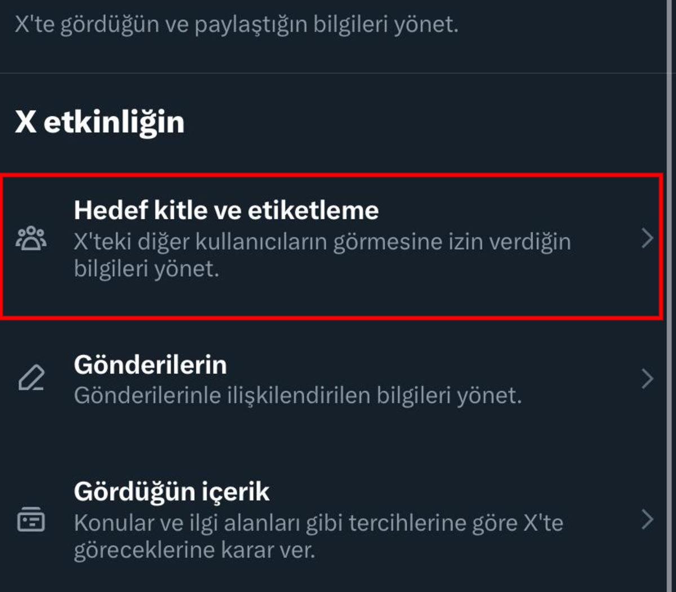Click the horizontal divider above X etkinliğin

pyautogui.click(x=338, y=73)
